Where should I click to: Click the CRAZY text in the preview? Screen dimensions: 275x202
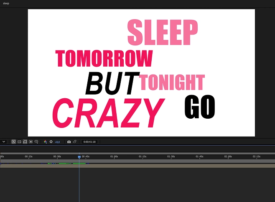(107, 113)
